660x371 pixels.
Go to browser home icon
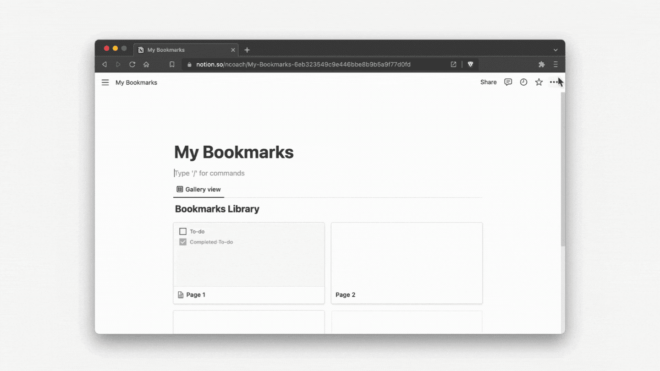[x=146, y=65]
